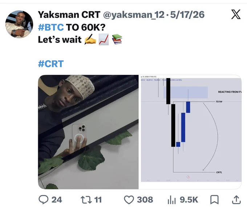Open the 5/17/26 post date link
The width and height of the screenshot is (247, 209).
(187, 15)
